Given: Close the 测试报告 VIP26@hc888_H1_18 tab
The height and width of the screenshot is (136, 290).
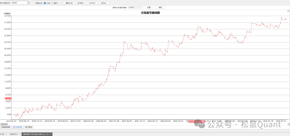Looking at the screenshot, I should click(50, 134).
